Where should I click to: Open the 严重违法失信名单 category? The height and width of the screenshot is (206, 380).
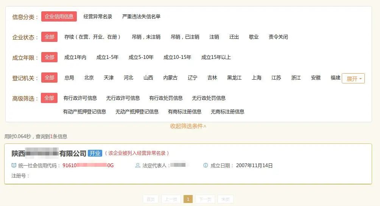pos(141,17)
